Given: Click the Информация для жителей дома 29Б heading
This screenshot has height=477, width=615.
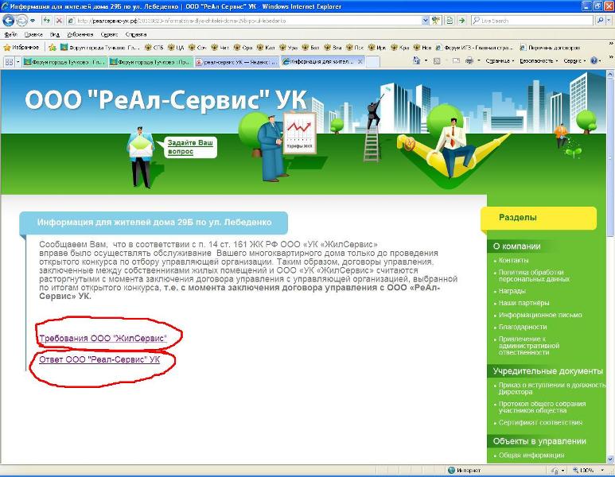Looking at the screenshot, I should click(x=154, y=223).
